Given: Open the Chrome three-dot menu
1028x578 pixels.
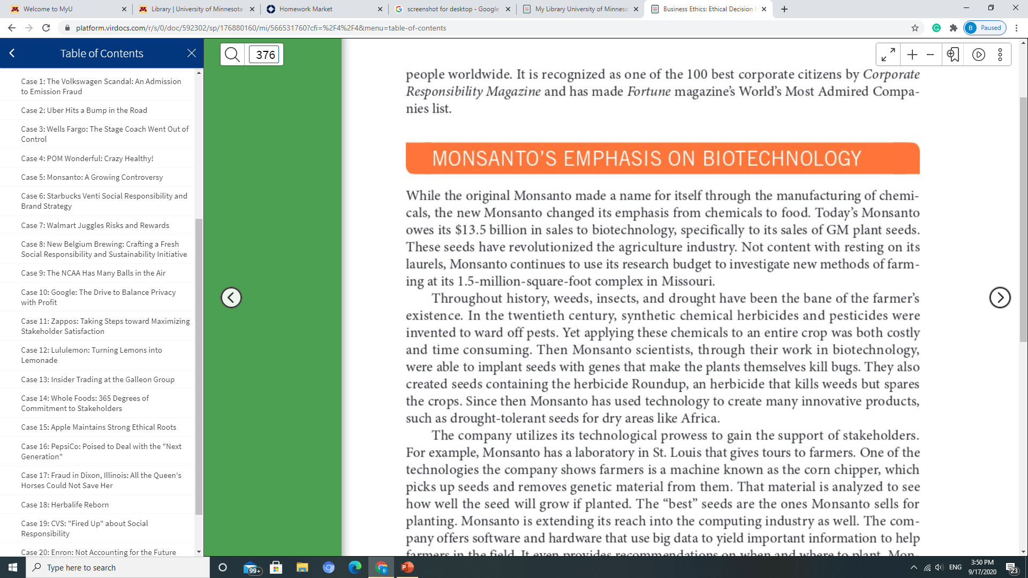Looking at the screenshot, I should pos(1016,28).
